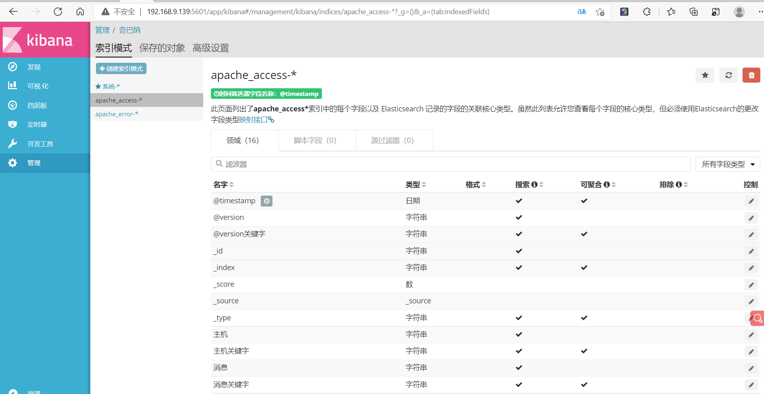
Task: Focus the field filter search box
Action: coord(451,164)
